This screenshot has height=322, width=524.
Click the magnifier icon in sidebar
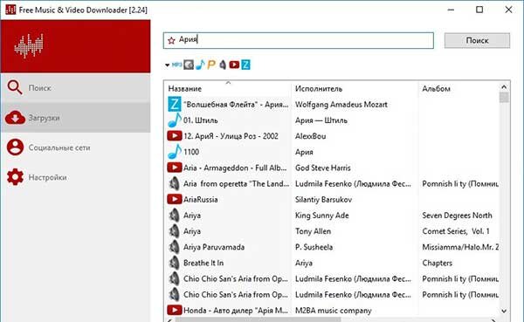(x=15, y=87)
